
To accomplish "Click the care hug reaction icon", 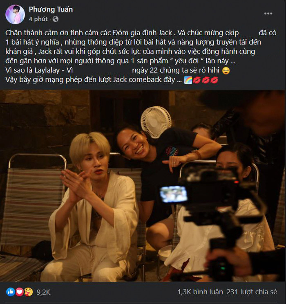I will coord(28,292).
